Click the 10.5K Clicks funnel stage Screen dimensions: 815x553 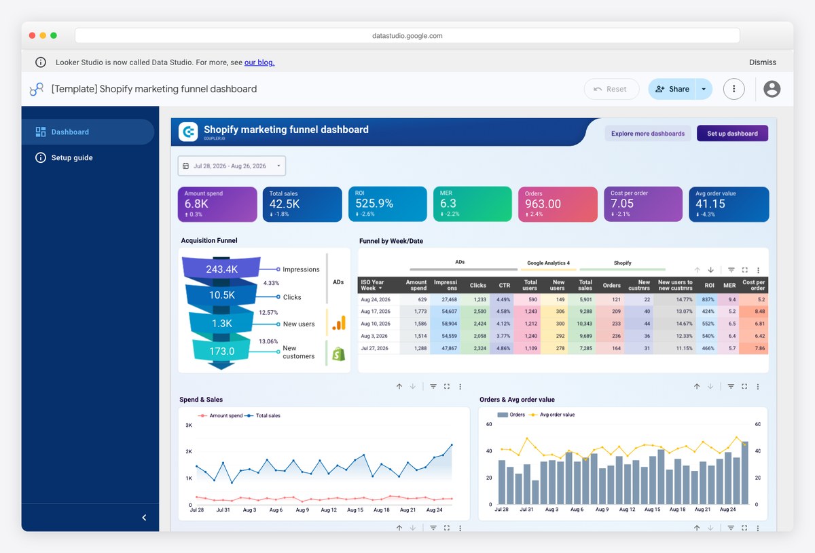pos(222,295)
